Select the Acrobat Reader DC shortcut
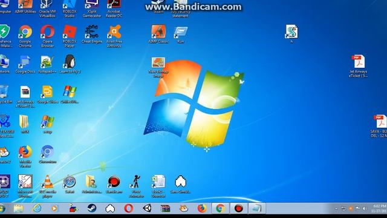 [114, 9]
